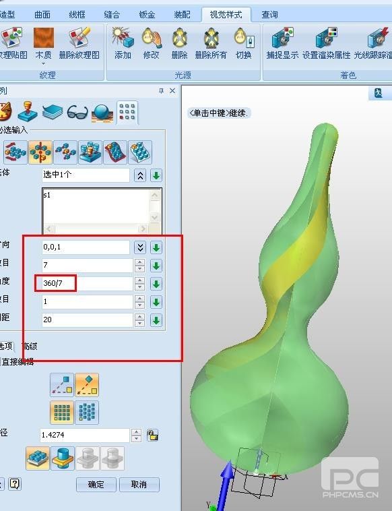Viewport: 392px width, 511px height.
Task: Open 捕捉显示 capture display tool
Action: (x=282, y=44)
